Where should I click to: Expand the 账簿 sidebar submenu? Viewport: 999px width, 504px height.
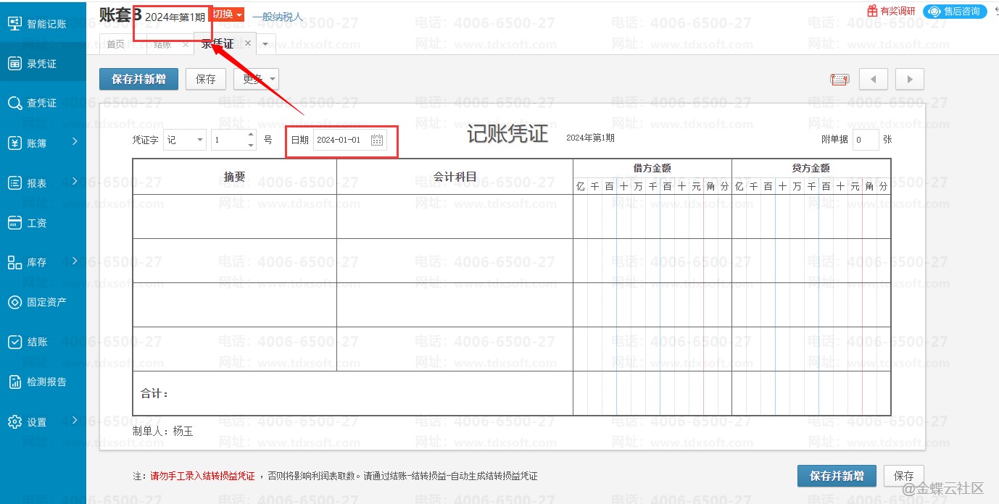pyautogui.click(x=75, y=142)
